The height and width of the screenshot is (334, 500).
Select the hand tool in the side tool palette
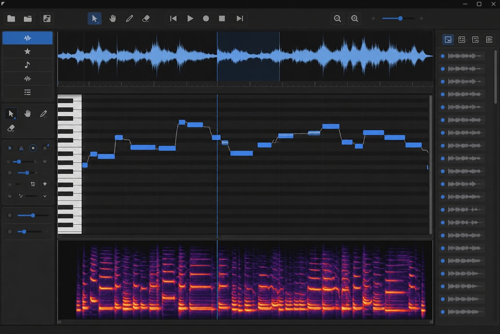pyautogui.click(x=27, y=113)
